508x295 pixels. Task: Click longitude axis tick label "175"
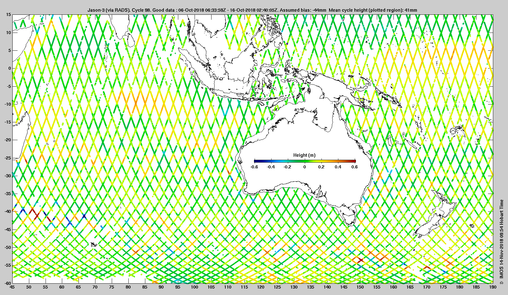[443, 287]
